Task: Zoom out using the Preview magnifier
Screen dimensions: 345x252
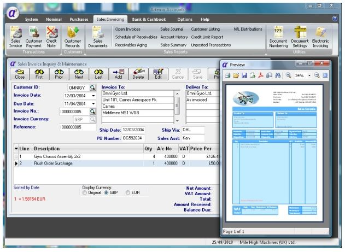Action: (x=317, y=75)
